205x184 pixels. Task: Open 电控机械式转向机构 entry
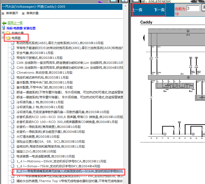tap(42, 77)
